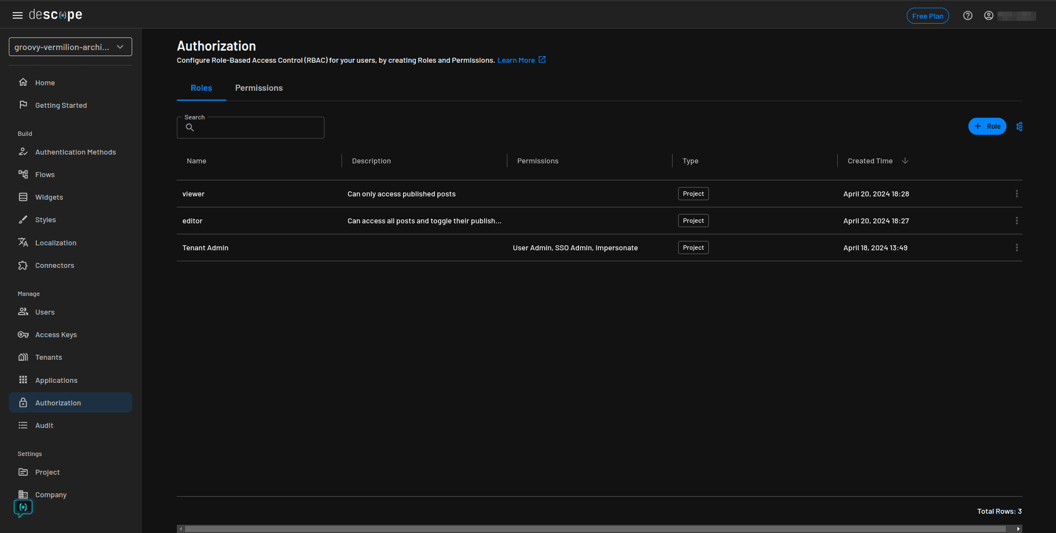Screen dimensions: 1056x533
Task: Click the external link icon beside Learn More
Action: pyautogui.click(x=542, y=60)
